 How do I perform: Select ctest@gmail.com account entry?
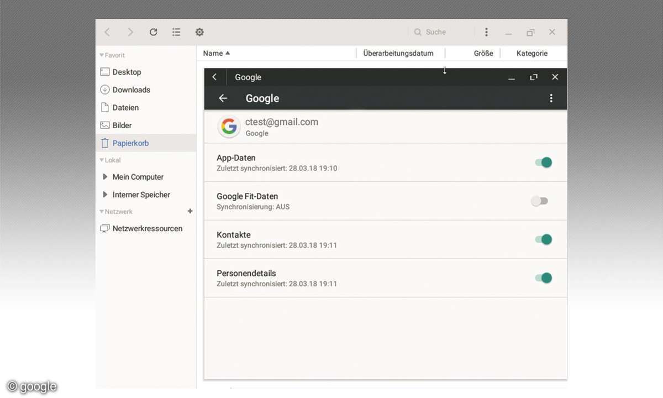tap(386, 127)
